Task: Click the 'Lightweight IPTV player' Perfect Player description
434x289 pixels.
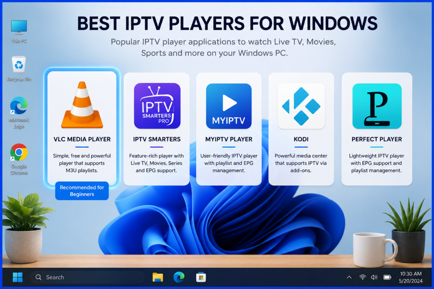Action: (376, 163)
